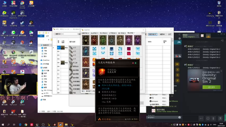Open yellow dropdown arrow in Steam chat tabs

click(208, 36)
